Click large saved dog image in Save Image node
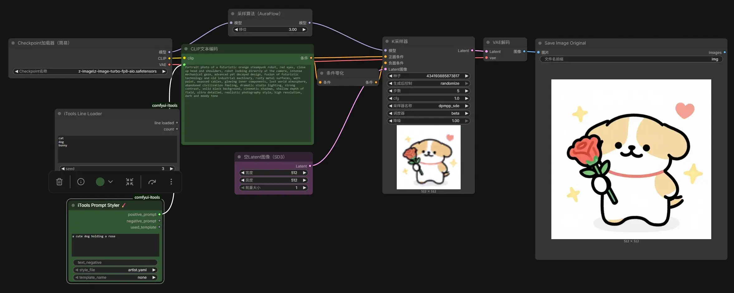734x293 pixels. (x=631, y=159)
